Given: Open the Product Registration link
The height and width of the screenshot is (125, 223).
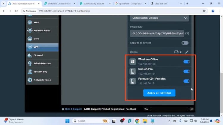Looking at the screenshot, I should click(113, 109).
